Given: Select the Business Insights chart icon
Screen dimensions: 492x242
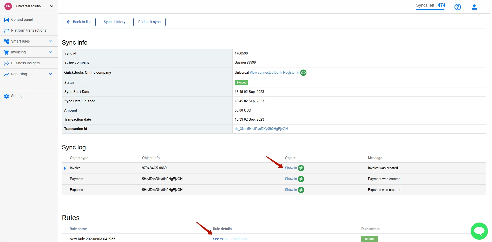Looking at the screenshot, I should tap(6, 63).
